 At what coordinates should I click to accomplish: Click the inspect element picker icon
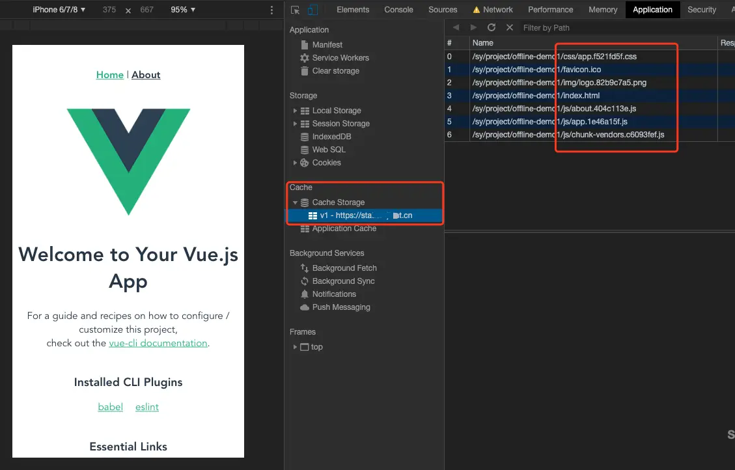(296, 10)
